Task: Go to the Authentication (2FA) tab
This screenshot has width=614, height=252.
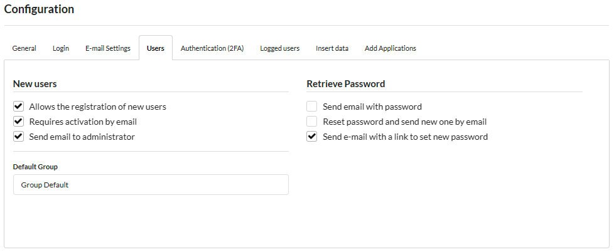Action: 212,48
